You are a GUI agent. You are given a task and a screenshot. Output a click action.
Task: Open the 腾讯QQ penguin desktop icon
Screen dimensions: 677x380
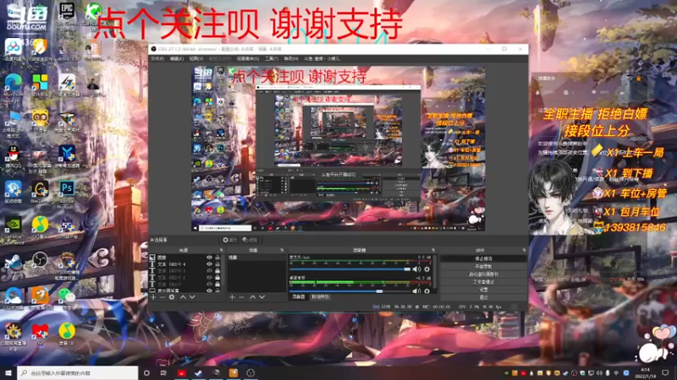pyautogui.click(x=14, y=156)
